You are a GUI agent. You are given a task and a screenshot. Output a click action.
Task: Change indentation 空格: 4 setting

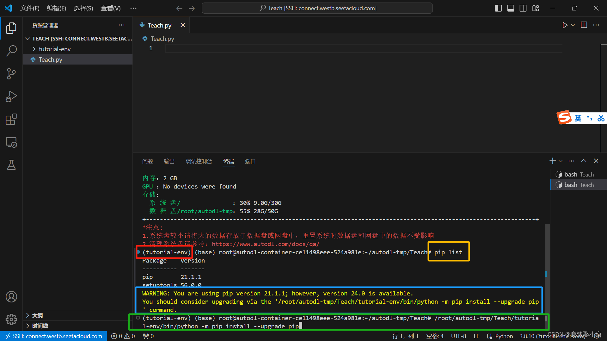tap(435, 336)
